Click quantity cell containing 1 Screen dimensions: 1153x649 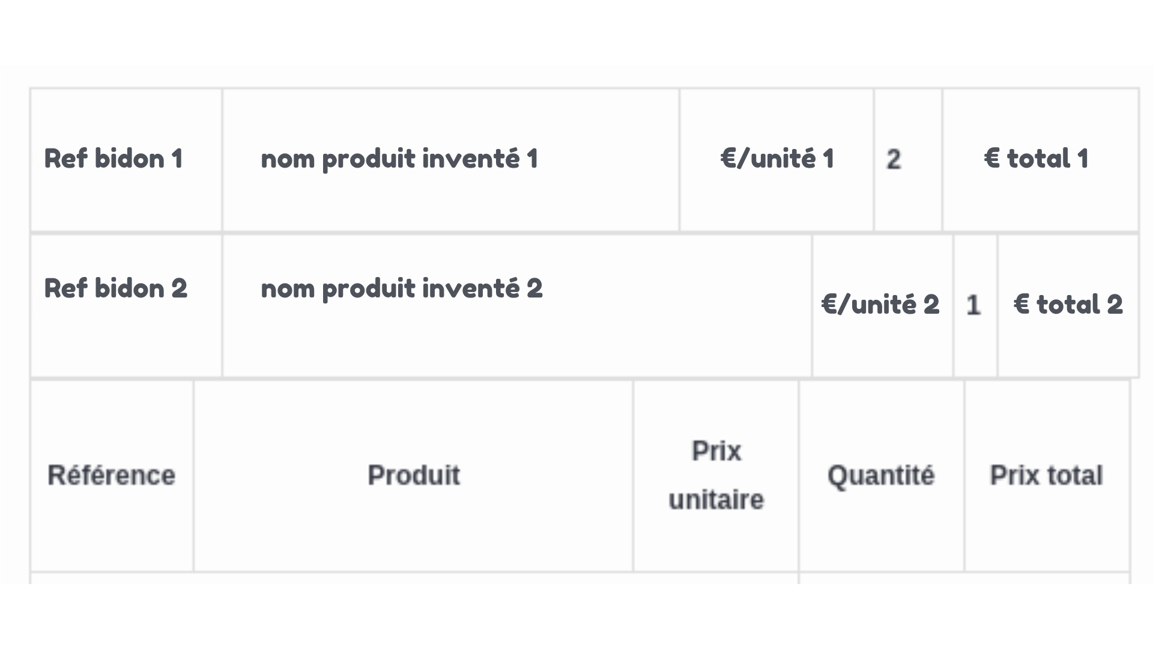[973, 305]
